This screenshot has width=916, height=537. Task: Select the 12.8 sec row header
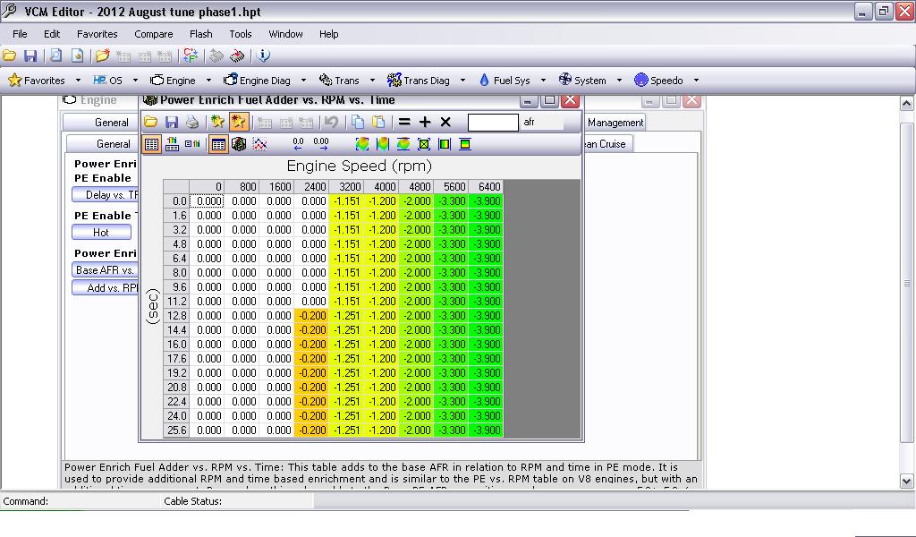pos(176,316)
